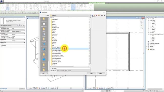Image resolution: width=164 pixels, height=92 pixels.
Task: Click the Rotate tool icon in ribbon
Action: [x=38, y=9]
